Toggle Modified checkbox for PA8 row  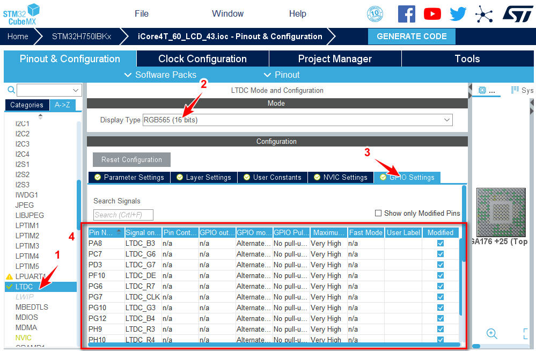pyautogui.click(x=440, y=243)
